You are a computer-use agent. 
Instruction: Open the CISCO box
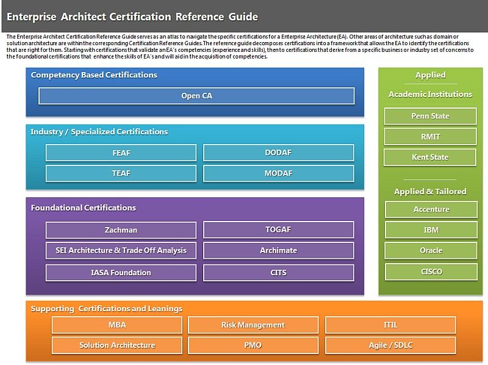[x=431, y=272]
